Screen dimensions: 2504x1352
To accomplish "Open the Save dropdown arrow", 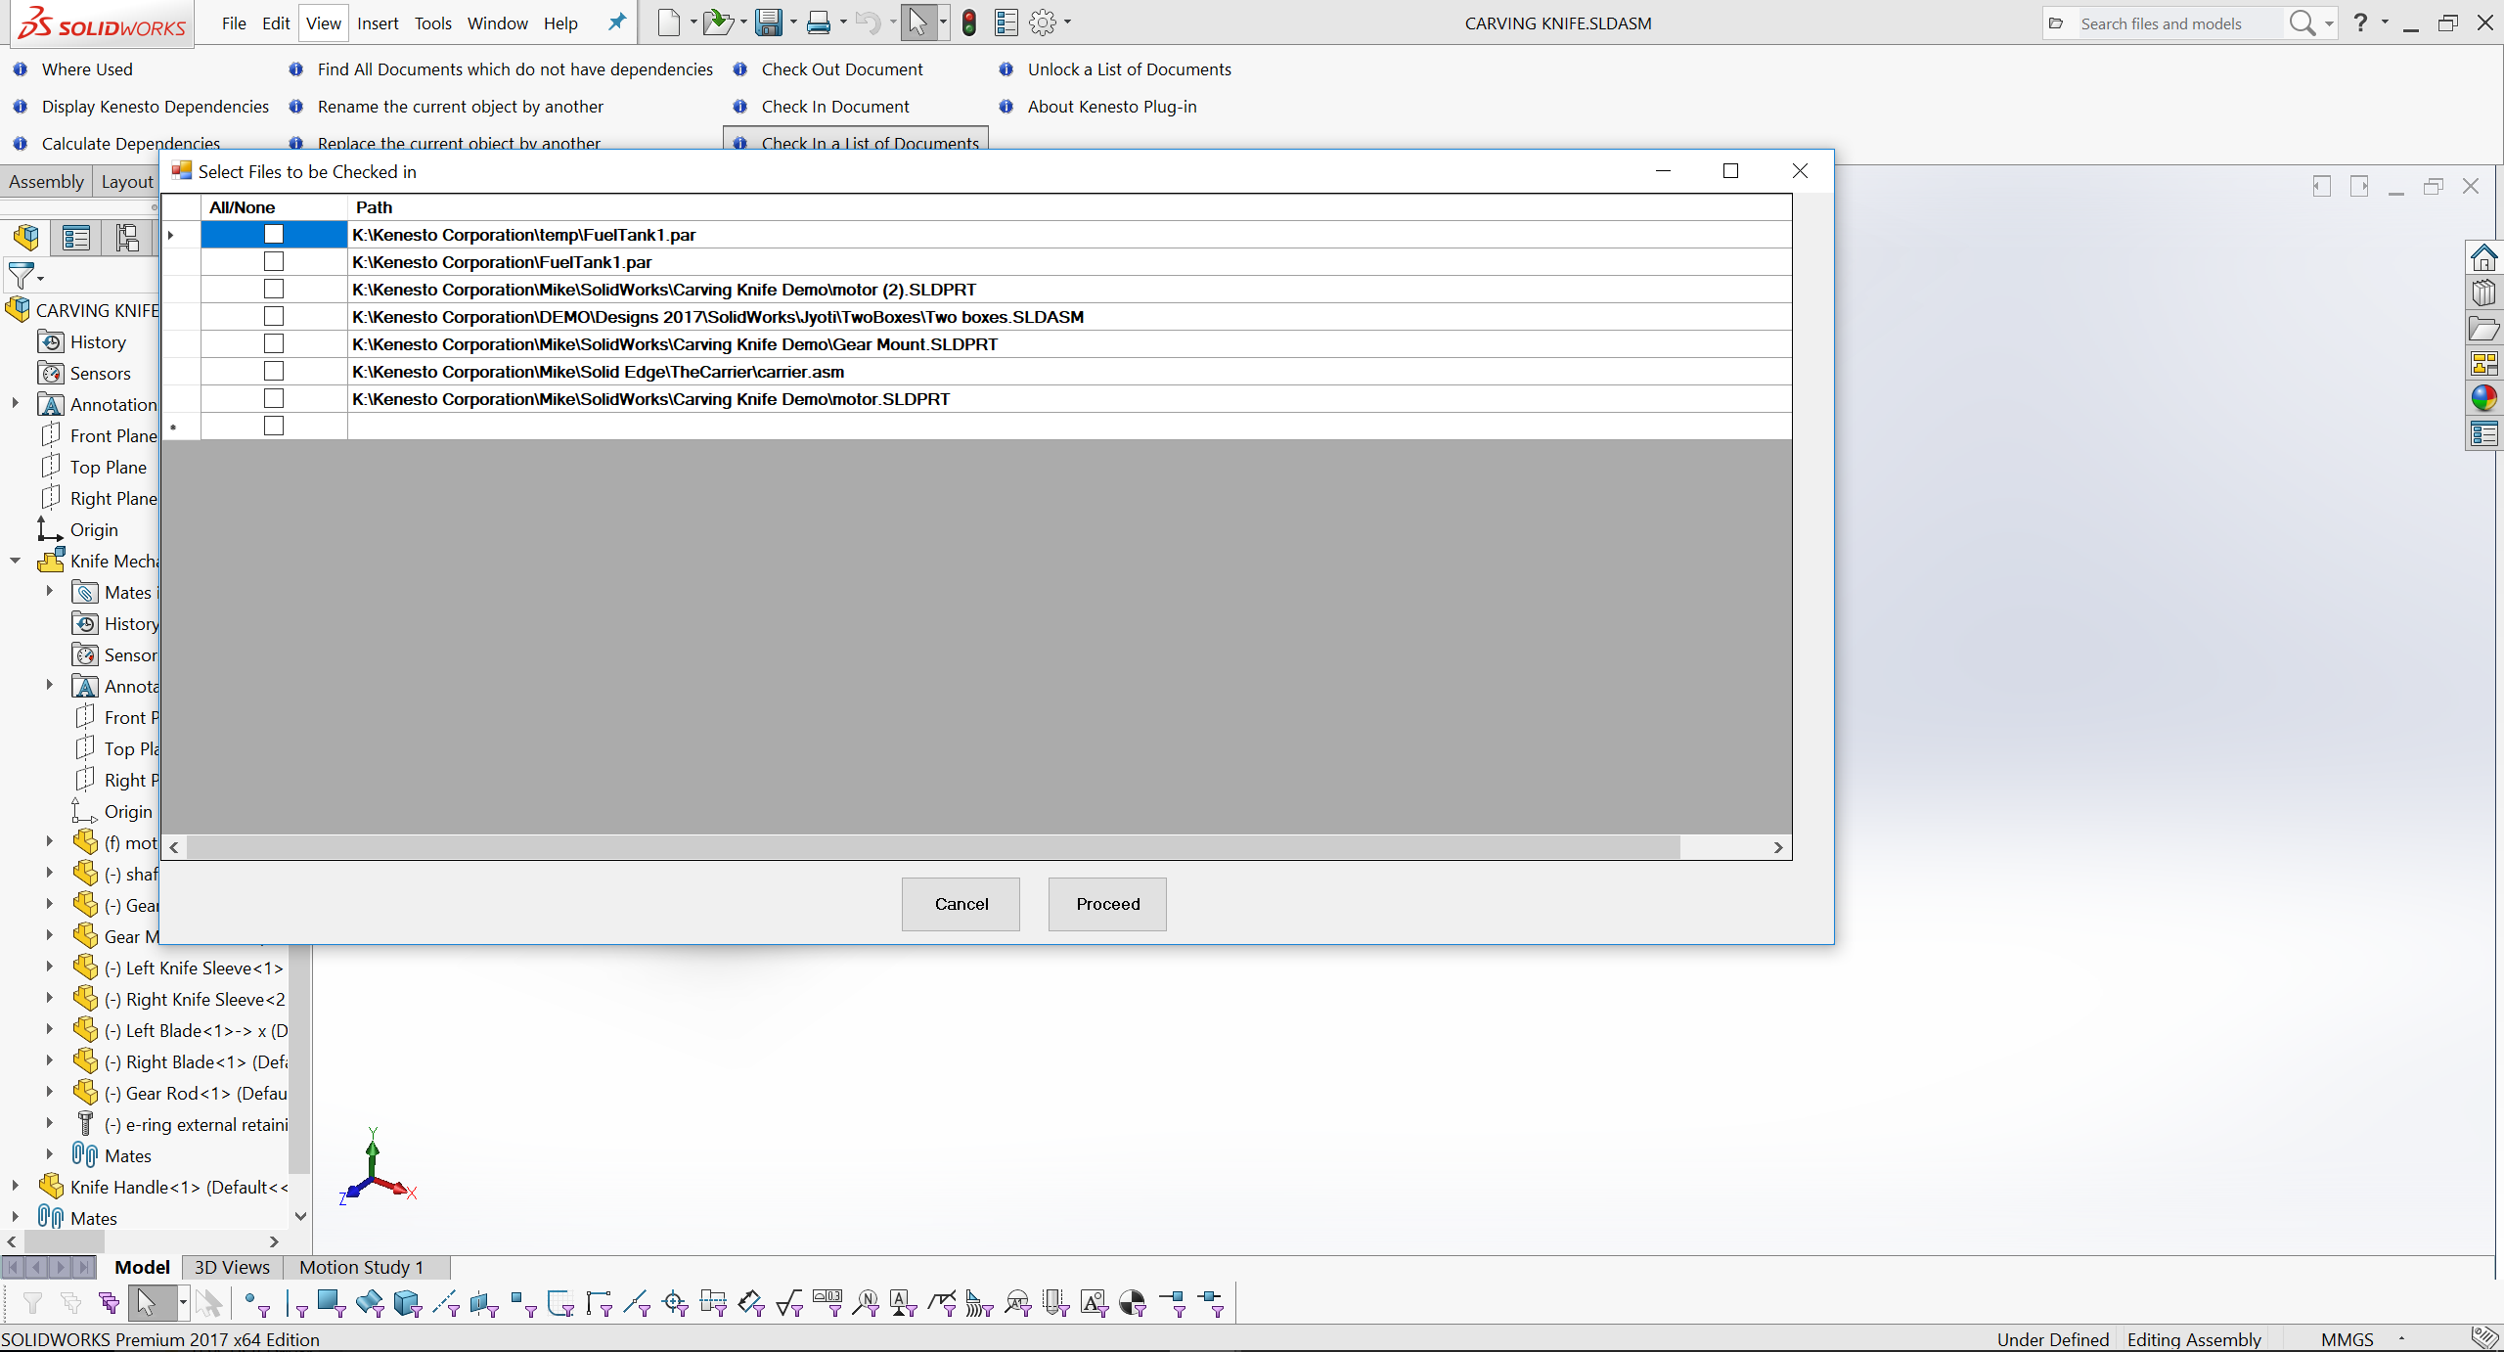I will tap(793, 23).
